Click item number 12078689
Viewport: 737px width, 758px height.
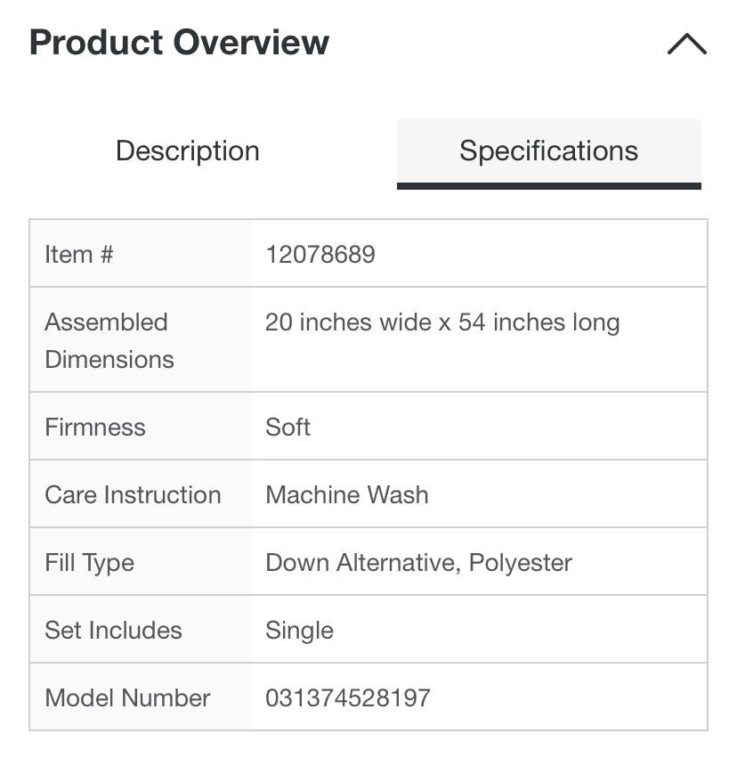tap(320, 254)
